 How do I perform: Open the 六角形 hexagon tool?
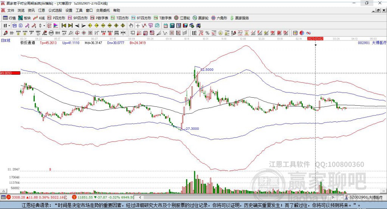[x=219, y=18]
